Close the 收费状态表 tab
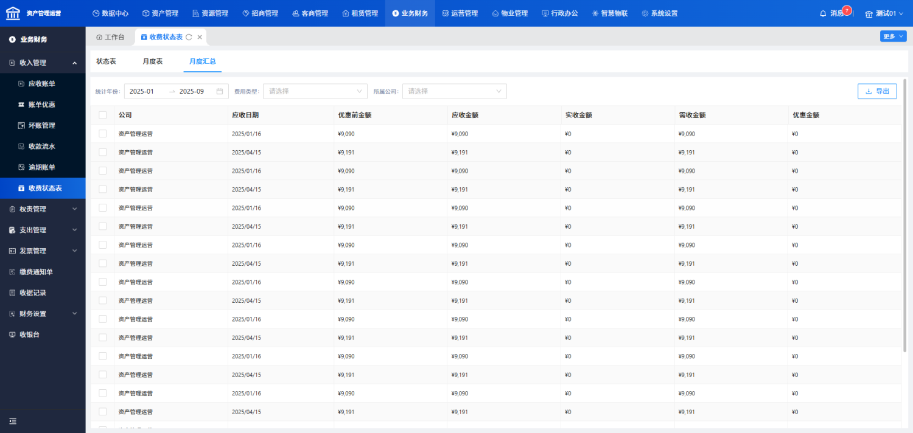This screenshot has height=433, width=913. coord(200,37)
